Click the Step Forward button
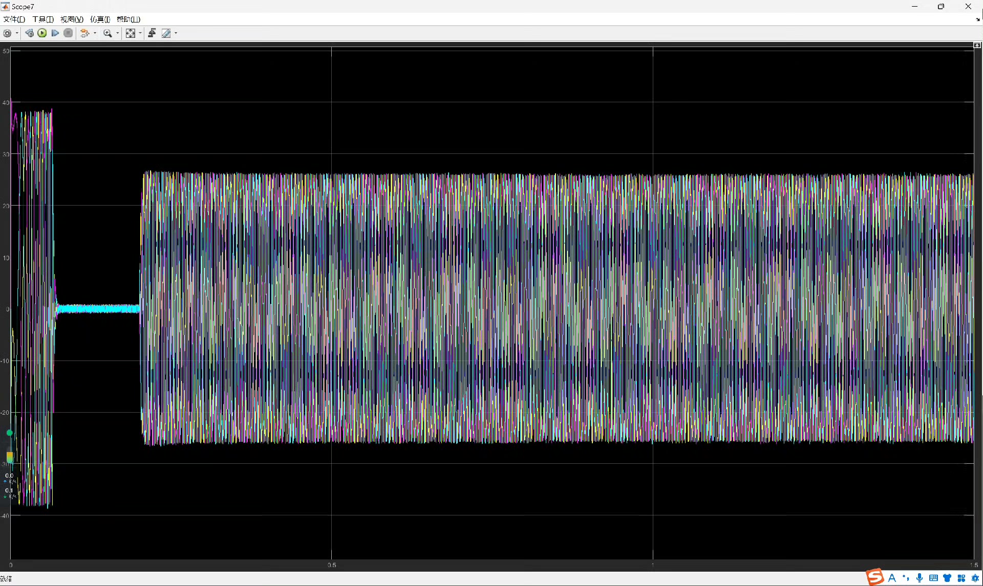The image size is (983, 586). point(55,33)
